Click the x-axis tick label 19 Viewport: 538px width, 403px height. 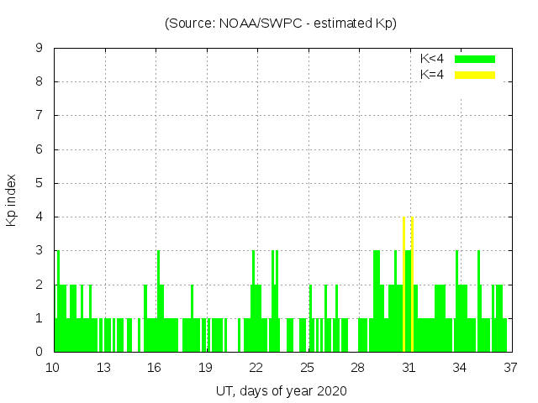point(206,367)
